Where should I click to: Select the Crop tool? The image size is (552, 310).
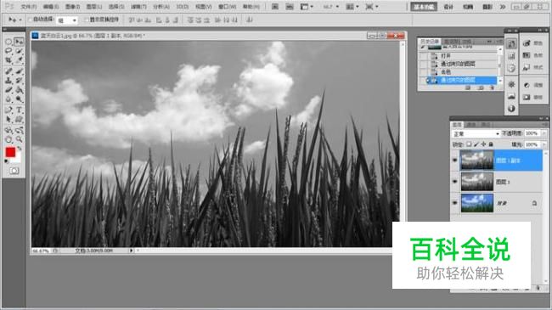point(8,60)
